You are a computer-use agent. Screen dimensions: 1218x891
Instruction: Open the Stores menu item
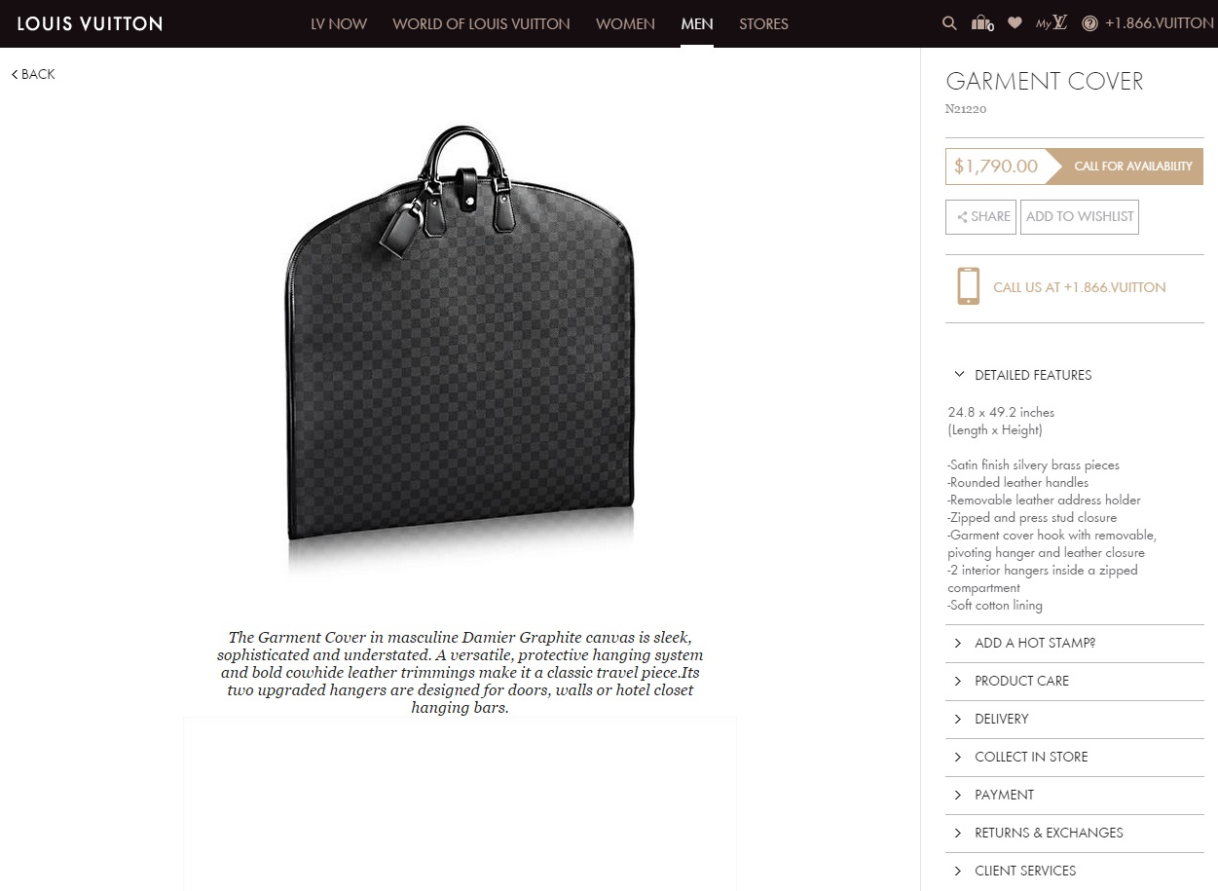pos(763,23)
